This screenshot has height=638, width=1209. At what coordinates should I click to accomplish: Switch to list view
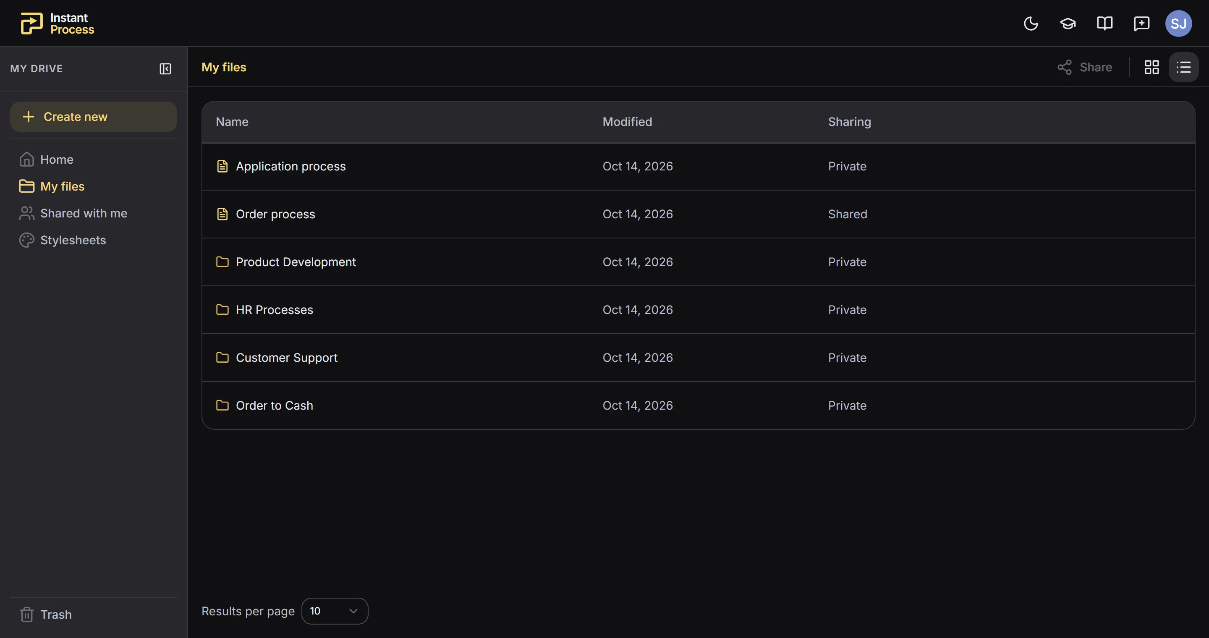pos(1184,67)
